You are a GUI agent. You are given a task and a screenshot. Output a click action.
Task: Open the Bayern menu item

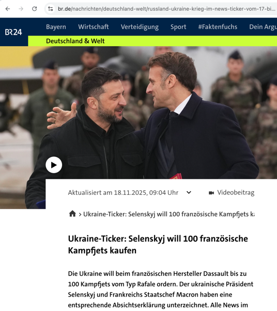point(56,27)
